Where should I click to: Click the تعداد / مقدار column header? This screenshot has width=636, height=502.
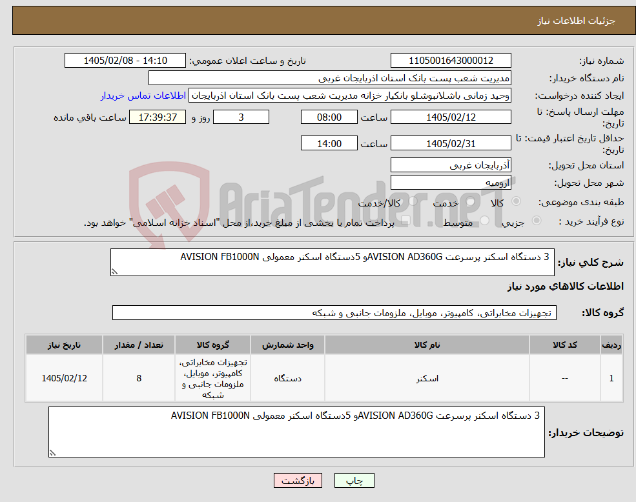(x=139, y=345)
